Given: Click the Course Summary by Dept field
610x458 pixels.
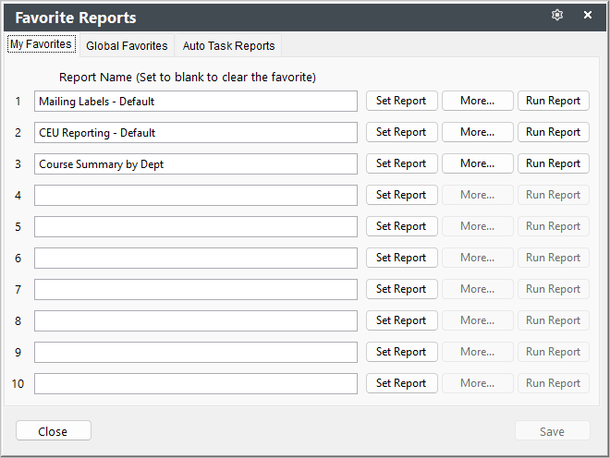Looking at the screenshot, I should [196, 164].
